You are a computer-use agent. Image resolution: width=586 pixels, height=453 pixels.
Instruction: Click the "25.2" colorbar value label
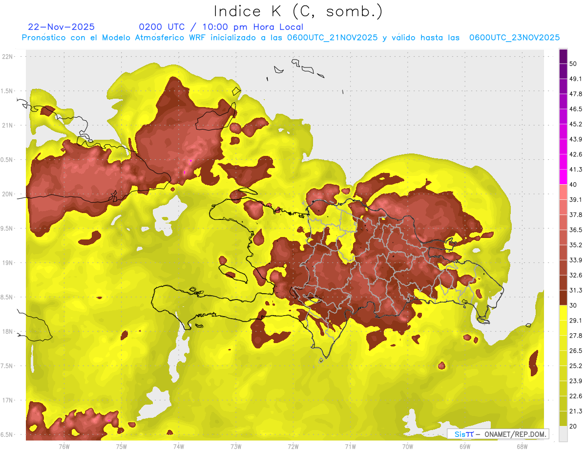(576, 366)
